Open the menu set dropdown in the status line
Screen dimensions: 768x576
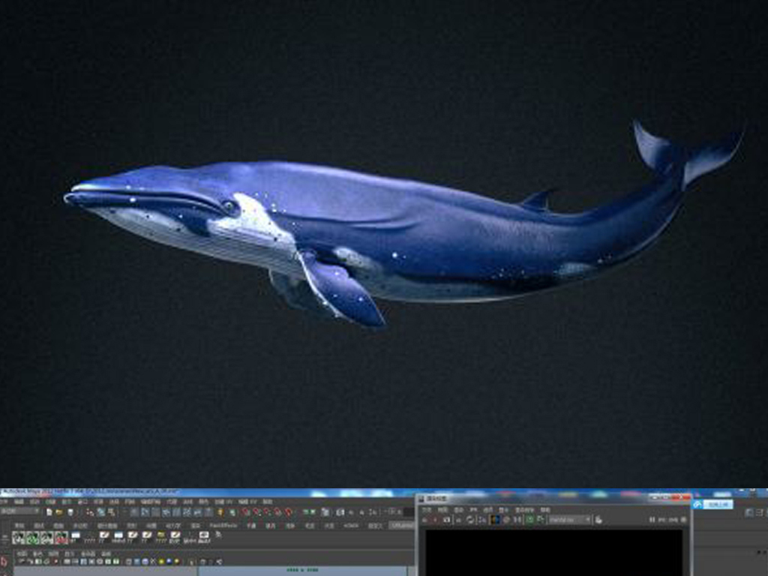[x=20, y=511]
